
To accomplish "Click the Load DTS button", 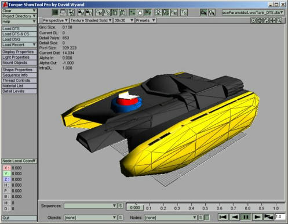I will [19, 28].
